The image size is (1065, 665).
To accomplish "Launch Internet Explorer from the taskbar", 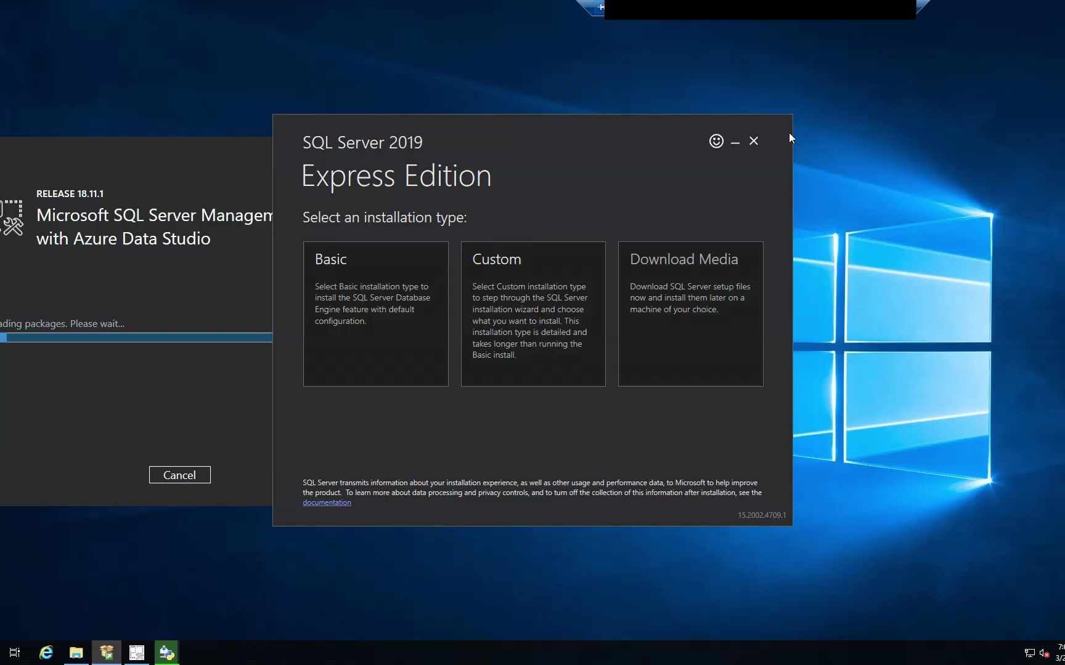I will pos(46,653).
